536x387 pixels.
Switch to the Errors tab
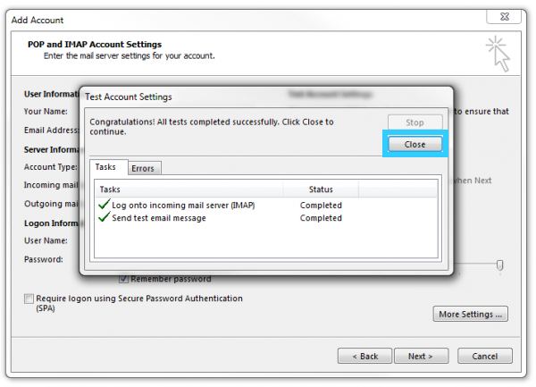(x=143, y=168)
